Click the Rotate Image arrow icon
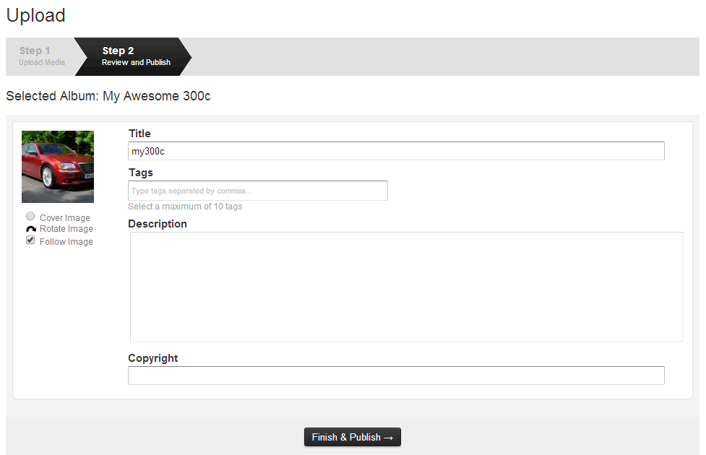 coord(30,229)
